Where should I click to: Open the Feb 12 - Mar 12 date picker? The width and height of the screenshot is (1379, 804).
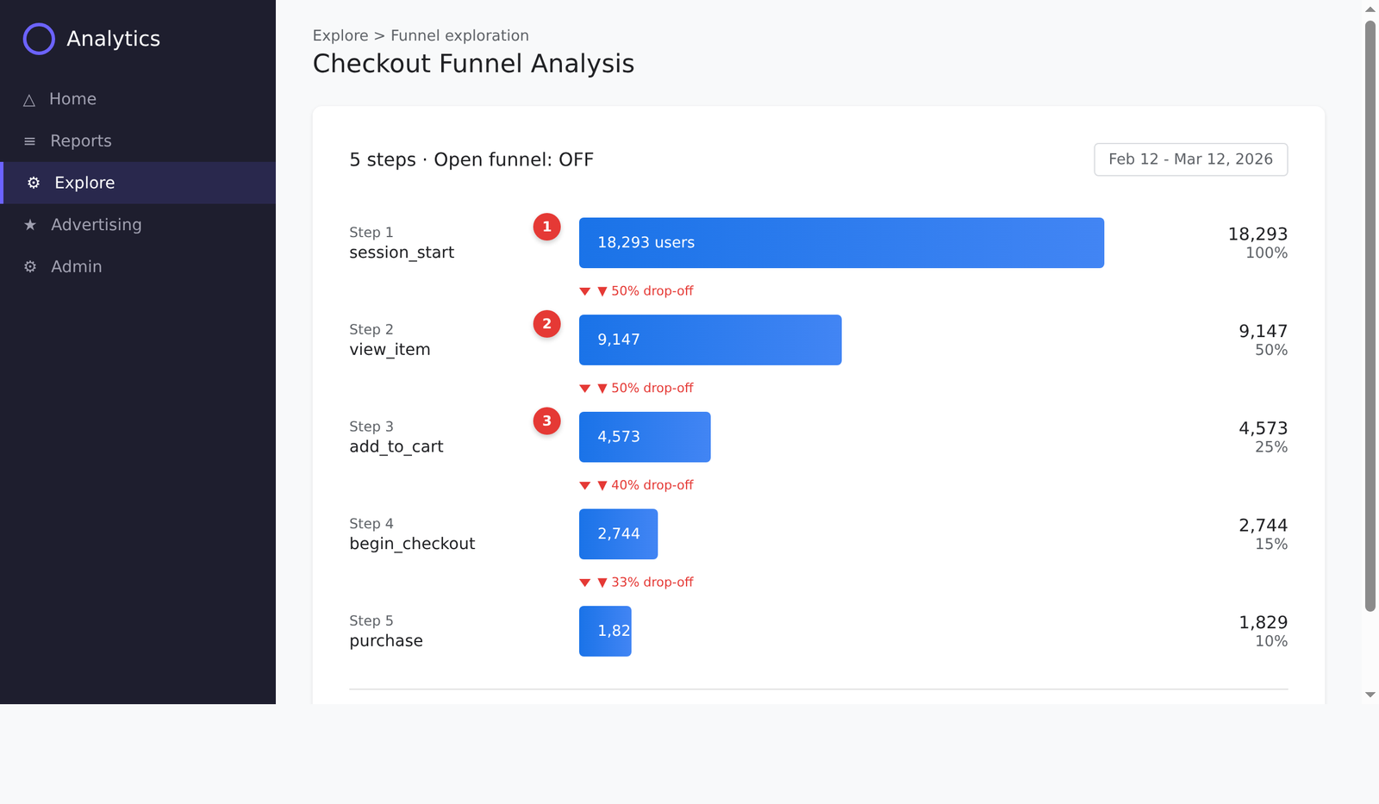tap(1190, 159)
